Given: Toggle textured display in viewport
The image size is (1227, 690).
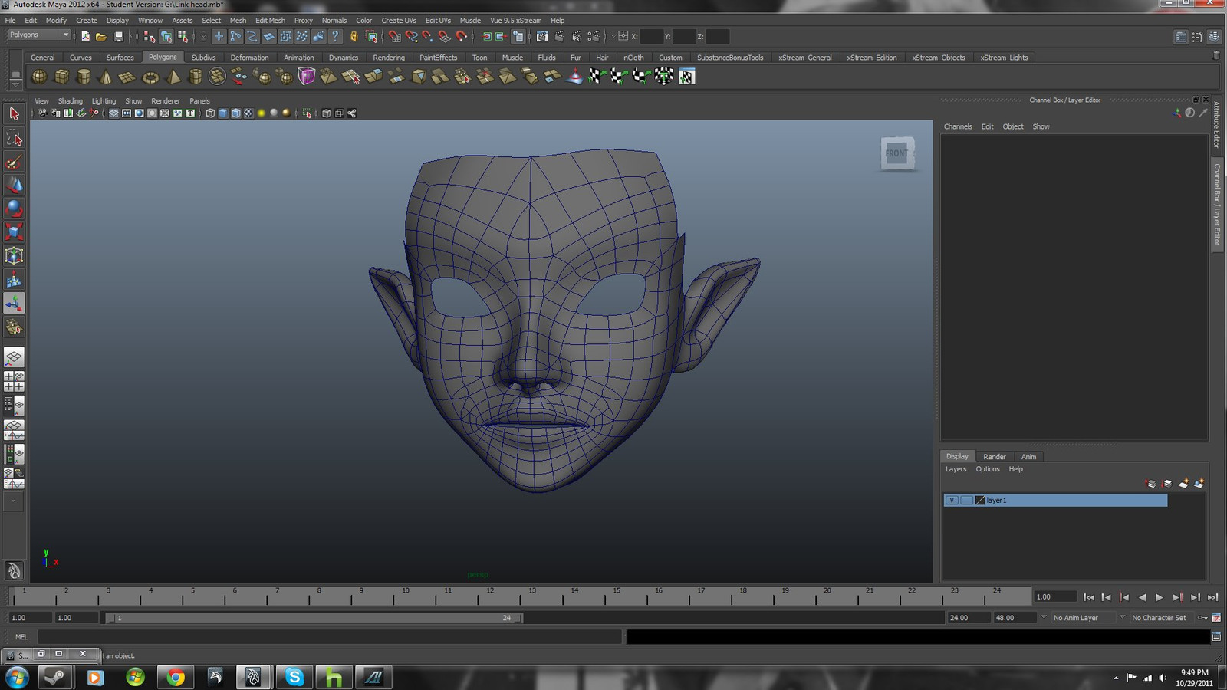Looking at the screenshot, I should coord(248,113).
